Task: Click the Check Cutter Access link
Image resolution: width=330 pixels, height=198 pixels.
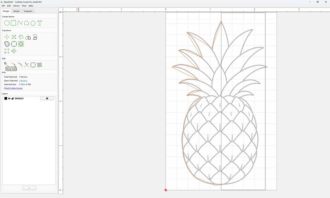Action: click(x=13, y=88)
